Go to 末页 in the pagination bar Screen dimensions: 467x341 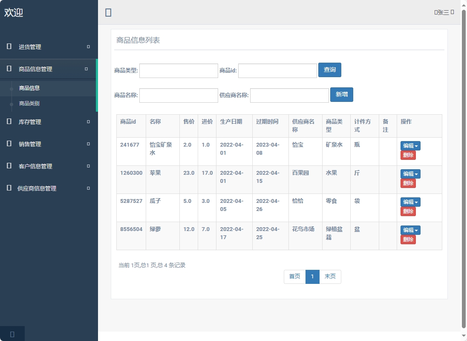330,277
